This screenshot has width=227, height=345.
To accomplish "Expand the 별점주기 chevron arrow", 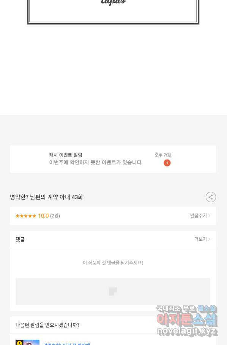I will click(209, 216).
